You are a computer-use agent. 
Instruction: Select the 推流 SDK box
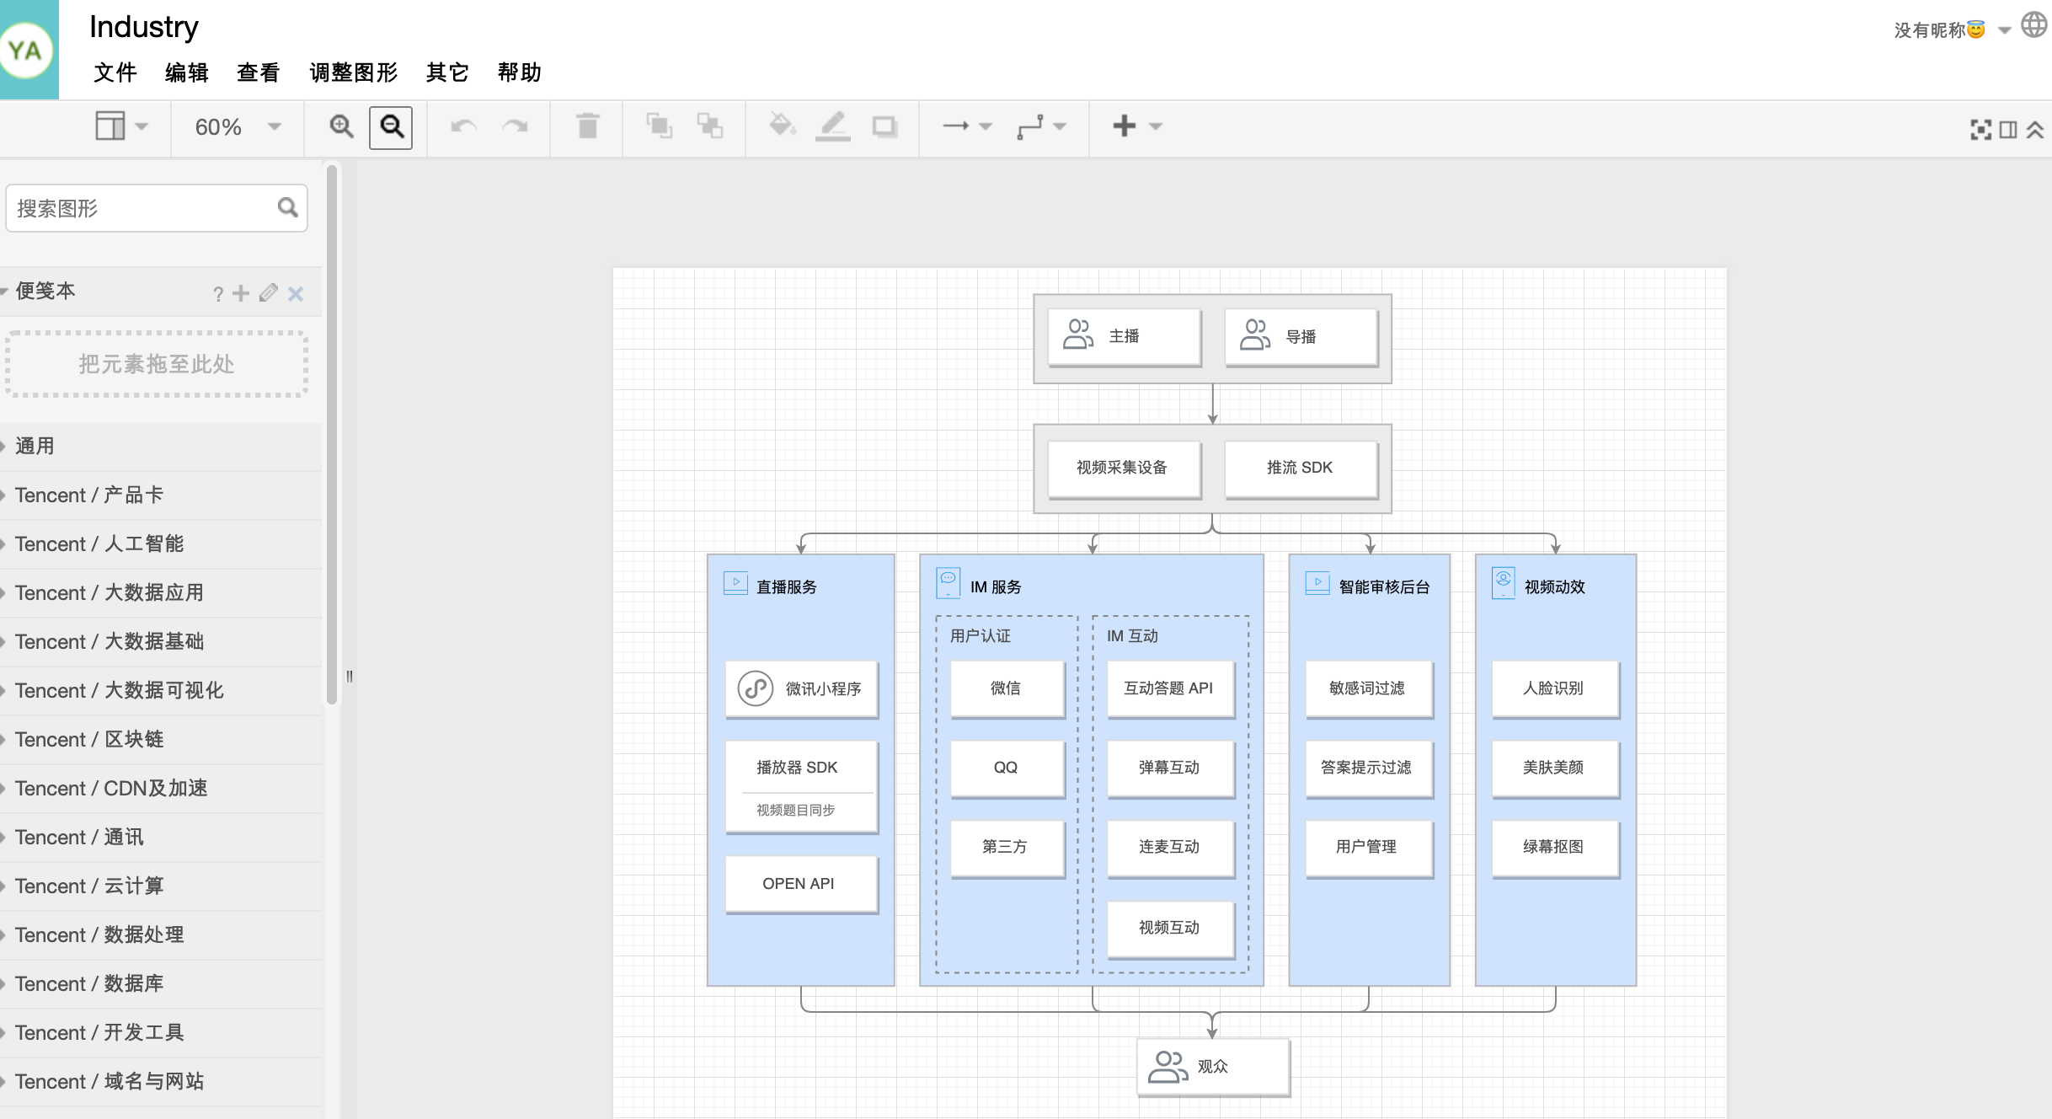pyautogui.click(x=1301, y=468)
